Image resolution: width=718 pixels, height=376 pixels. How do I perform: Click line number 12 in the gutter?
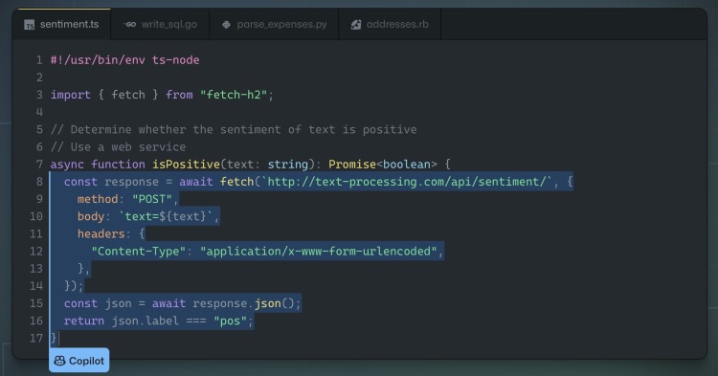36,251
